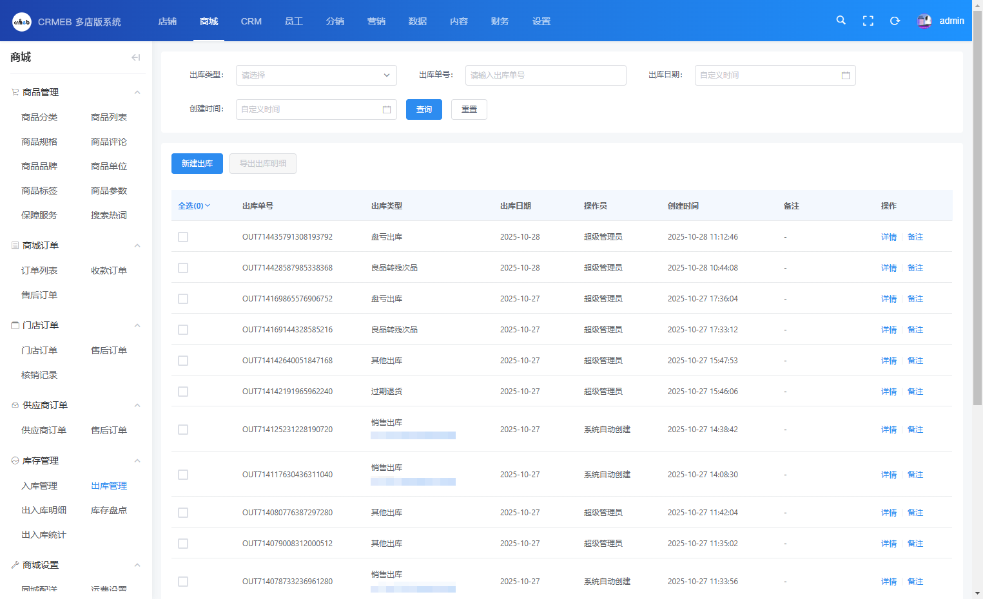
Task: Click the CRMEB logo icon
Action: (22, 22)
